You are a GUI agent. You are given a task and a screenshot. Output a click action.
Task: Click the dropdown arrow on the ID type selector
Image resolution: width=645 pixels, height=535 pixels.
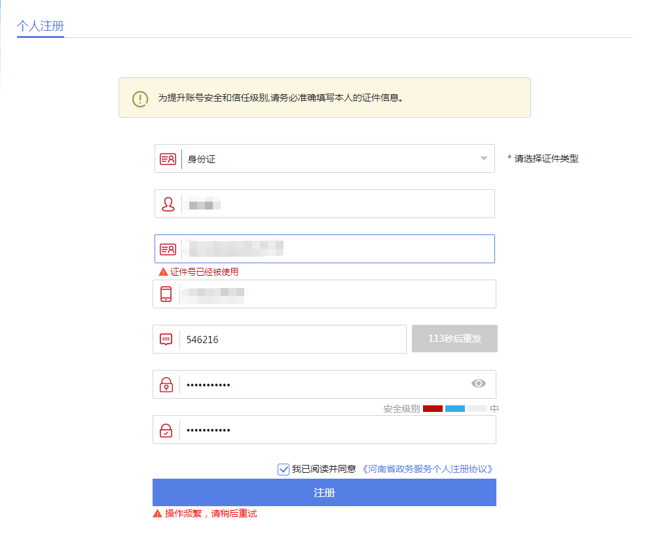tap(483, 158)
